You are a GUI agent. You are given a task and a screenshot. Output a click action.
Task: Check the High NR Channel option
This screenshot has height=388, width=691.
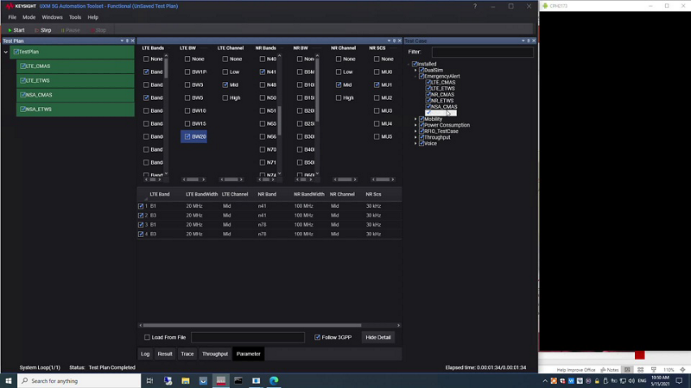coord(339,97)
